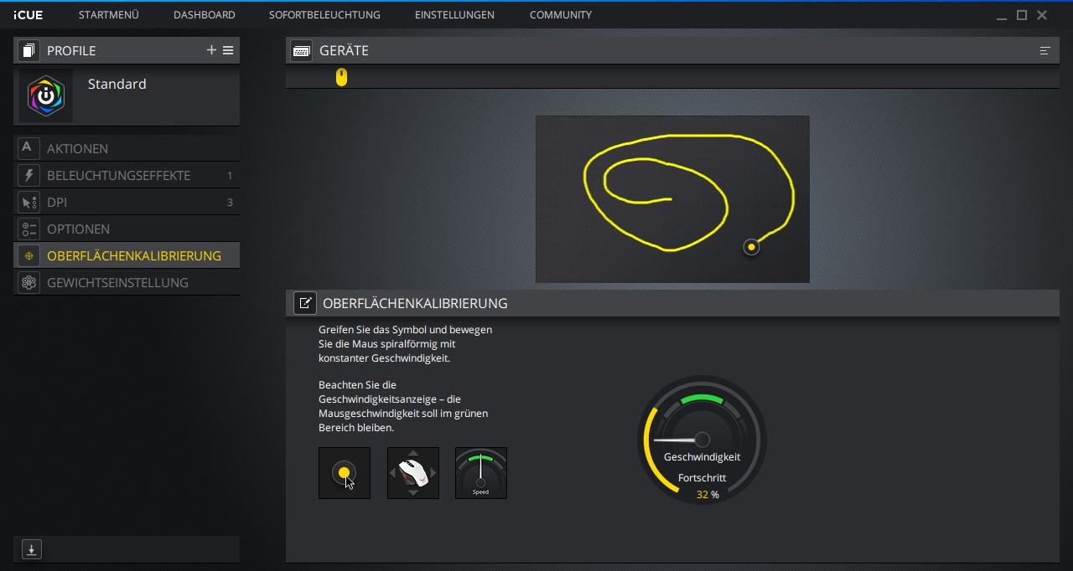Click the Fortschritt 32 % value
The height and width of the screenshot is (571, 1073).
pyautogui.click(x=708, y=495)
